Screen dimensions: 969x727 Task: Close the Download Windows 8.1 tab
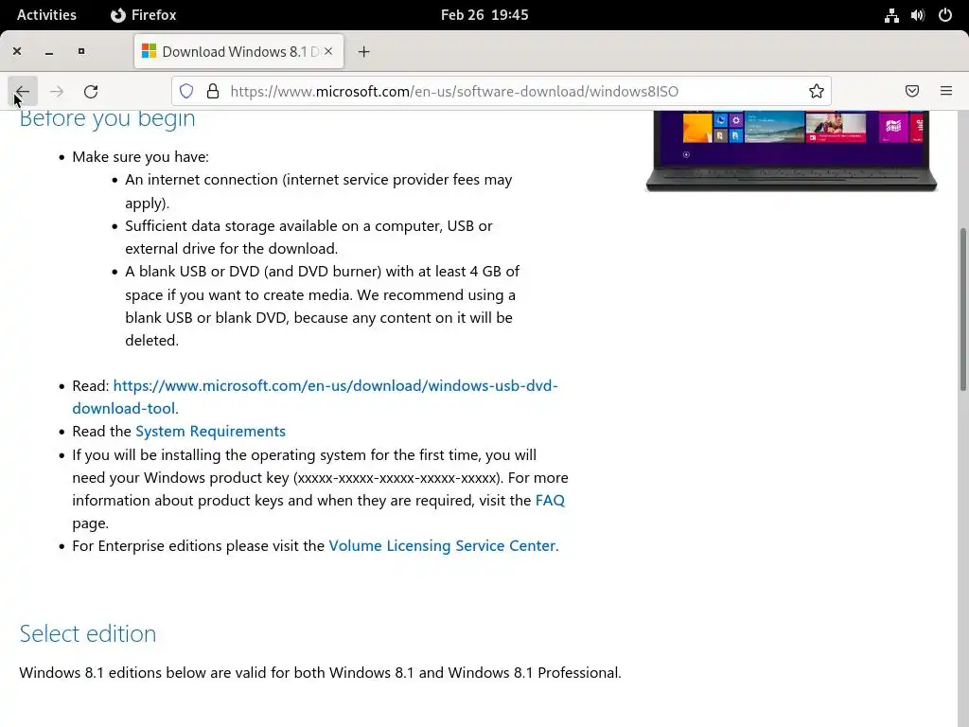click(328, 51)
